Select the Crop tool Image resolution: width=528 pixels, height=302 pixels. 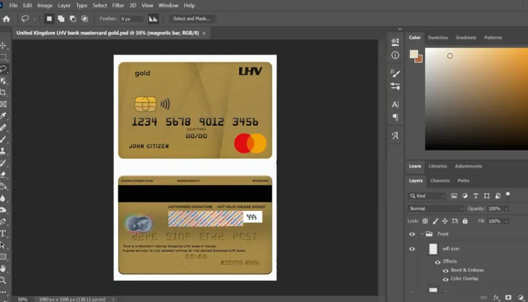click(4, 92)
